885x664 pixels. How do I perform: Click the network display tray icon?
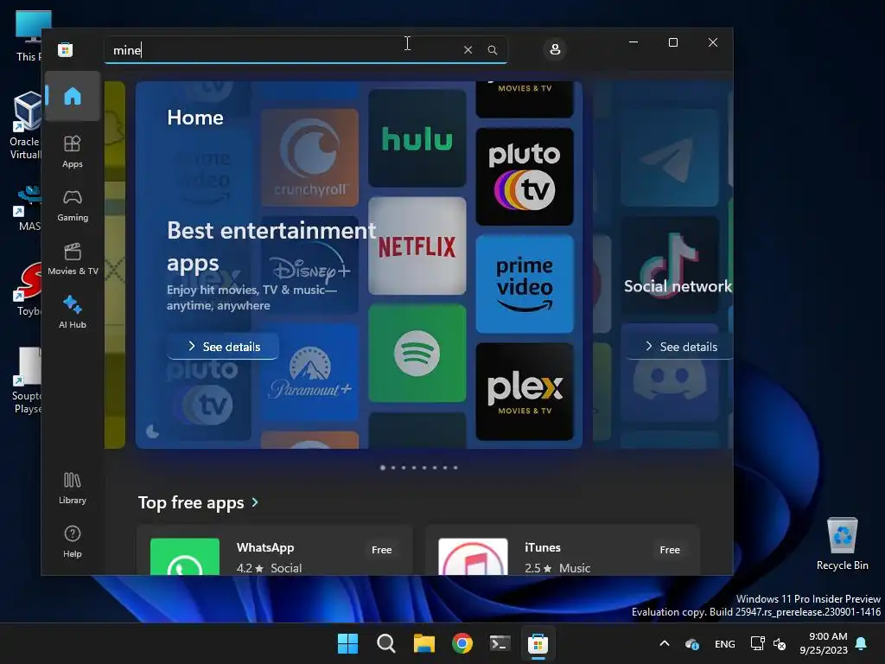pos(757,643)
